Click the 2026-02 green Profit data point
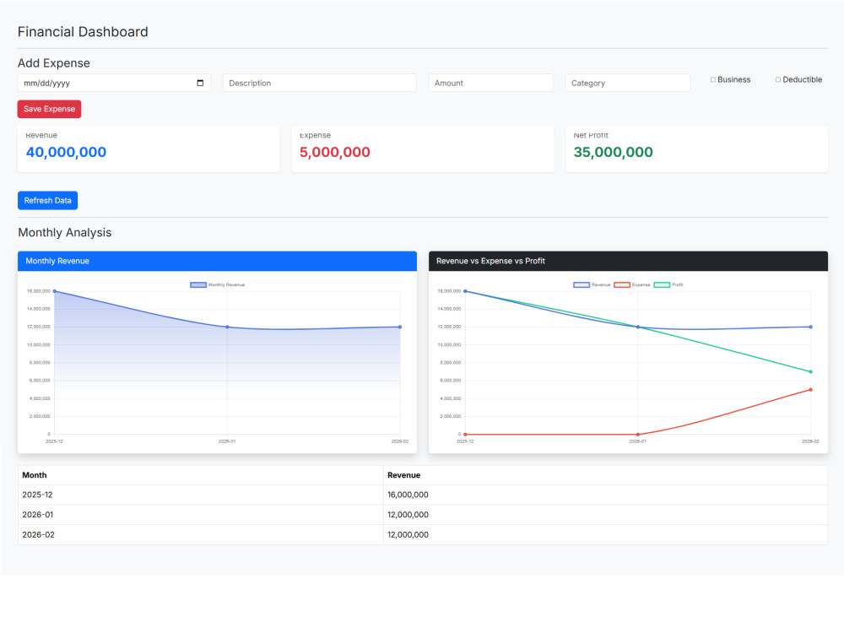The image size is (844, 633). coord(810,372)
